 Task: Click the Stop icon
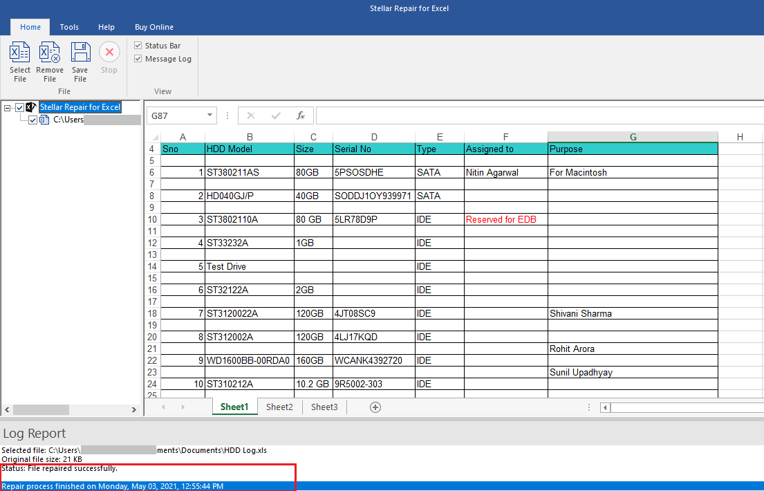109,52
